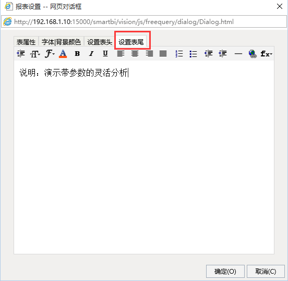
Task: Decrease indent of the paragraph
Action: (209, 54)
